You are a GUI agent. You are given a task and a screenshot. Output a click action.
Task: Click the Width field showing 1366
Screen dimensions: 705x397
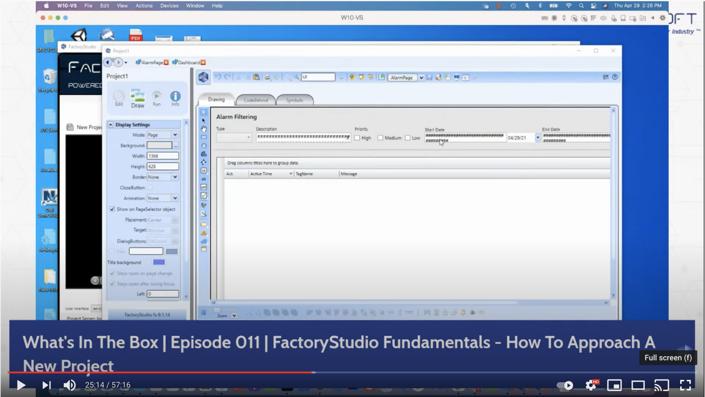pos(163,156)
